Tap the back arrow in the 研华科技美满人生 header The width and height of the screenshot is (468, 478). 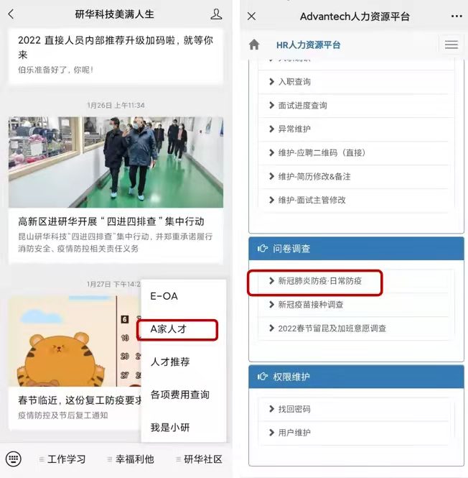click(11, 14)
